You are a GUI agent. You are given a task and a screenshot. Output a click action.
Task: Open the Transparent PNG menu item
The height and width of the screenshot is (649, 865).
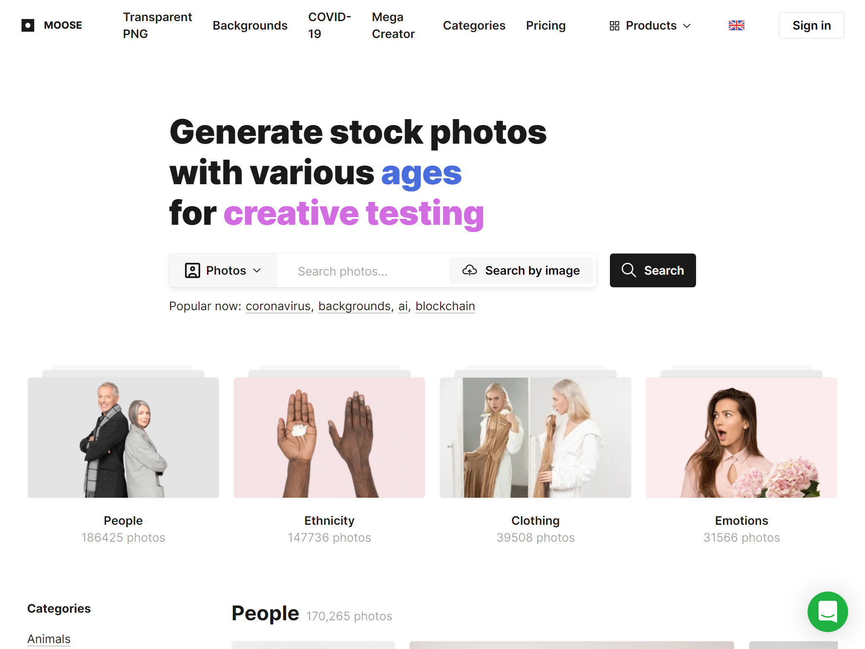coord(158,25)
